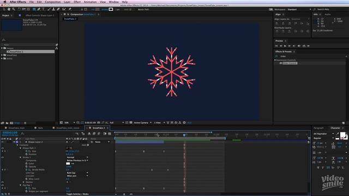Mute audio in the Preview panel

click(x=299, y=46)
